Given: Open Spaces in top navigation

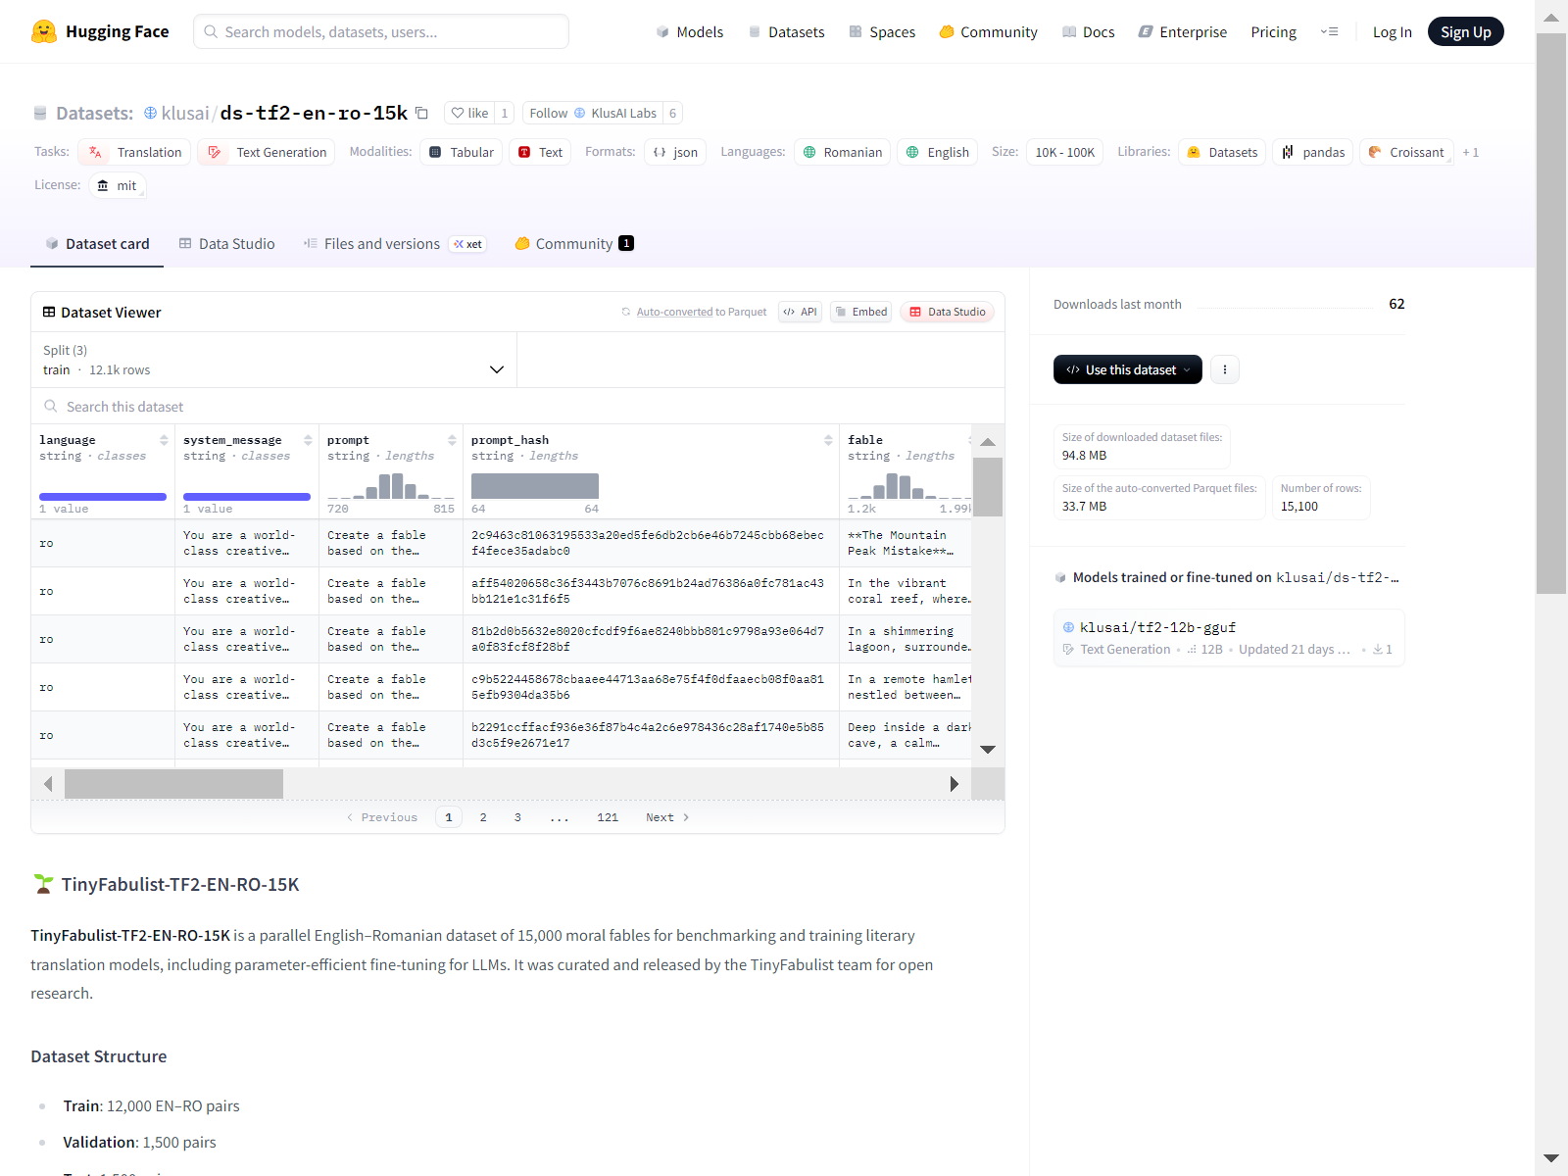Looking at the screenshot, I should (x=882, y=32).
